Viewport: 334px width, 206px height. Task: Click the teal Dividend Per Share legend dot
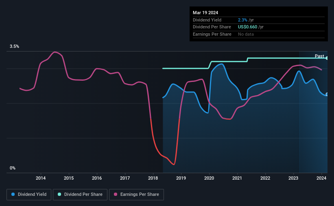point(59,194)
